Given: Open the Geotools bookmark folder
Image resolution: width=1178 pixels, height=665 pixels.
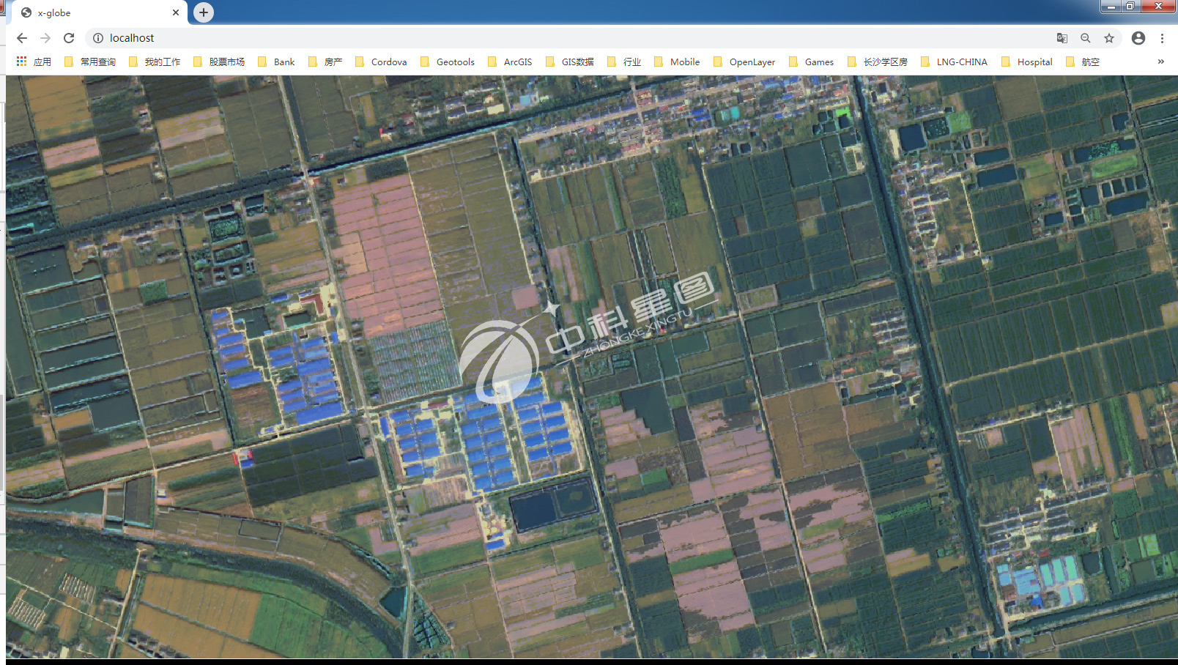Looking at the screenshot, I should (x=448, y=62).
